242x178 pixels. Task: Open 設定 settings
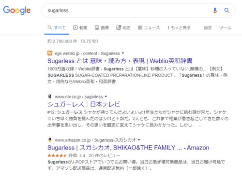(208, 27)
